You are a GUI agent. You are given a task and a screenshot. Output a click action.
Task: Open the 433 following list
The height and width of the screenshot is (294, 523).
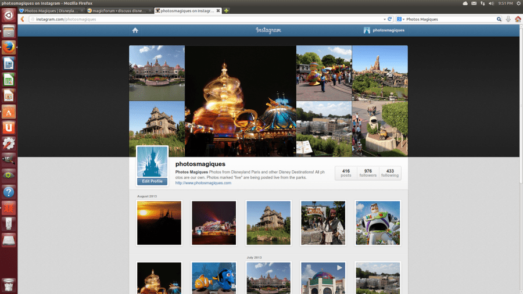coord(390,173)
